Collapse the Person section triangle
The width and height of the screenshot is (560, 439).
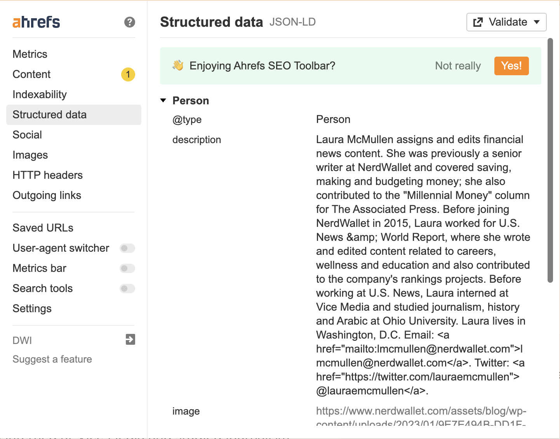(163, 101)
